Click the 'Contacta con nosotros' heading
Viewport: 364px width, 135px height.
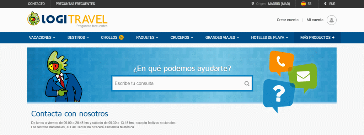coord(70,114)
